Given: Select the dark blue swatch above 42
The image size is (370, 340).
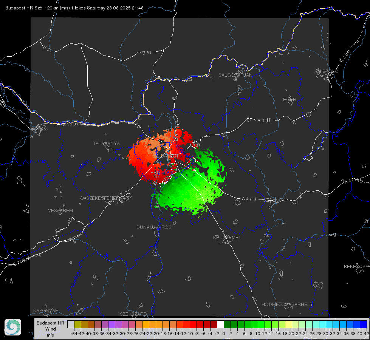Looking at the screenshot, I should (364, 324).
